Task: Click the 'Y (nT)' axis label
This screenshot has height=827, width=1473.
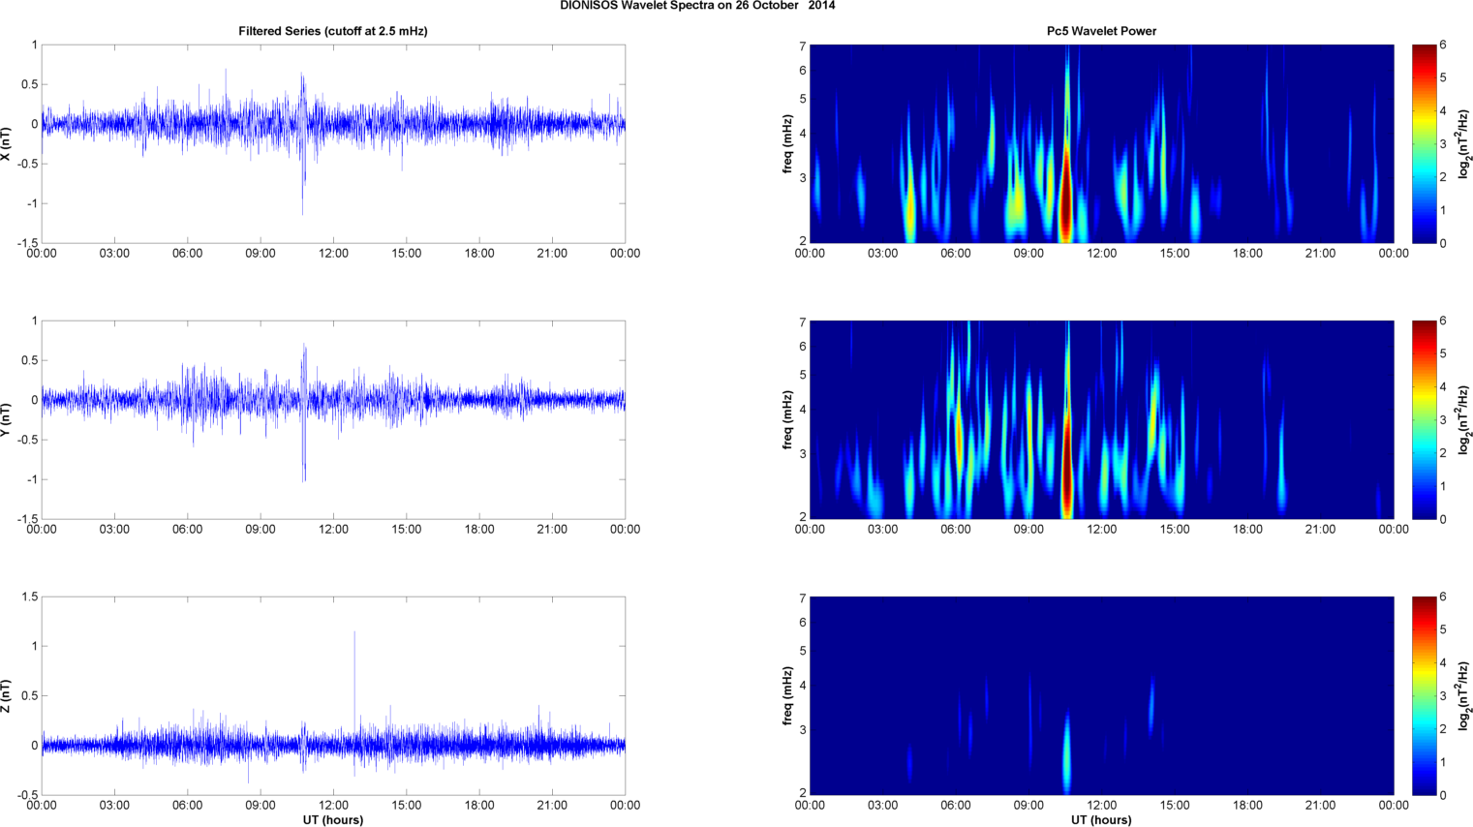Action: (x=6, y=419)
